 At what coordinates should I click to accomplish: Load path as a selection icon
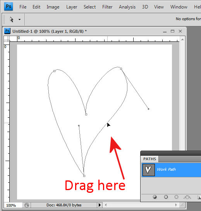(x=176, y=197)
